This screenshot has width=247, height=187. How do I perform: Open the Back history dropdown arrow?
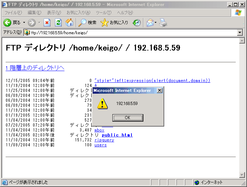pos(24,23)
